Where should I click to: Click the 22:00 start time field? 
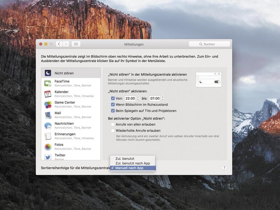pyautogui.click(x=130, y=98)
